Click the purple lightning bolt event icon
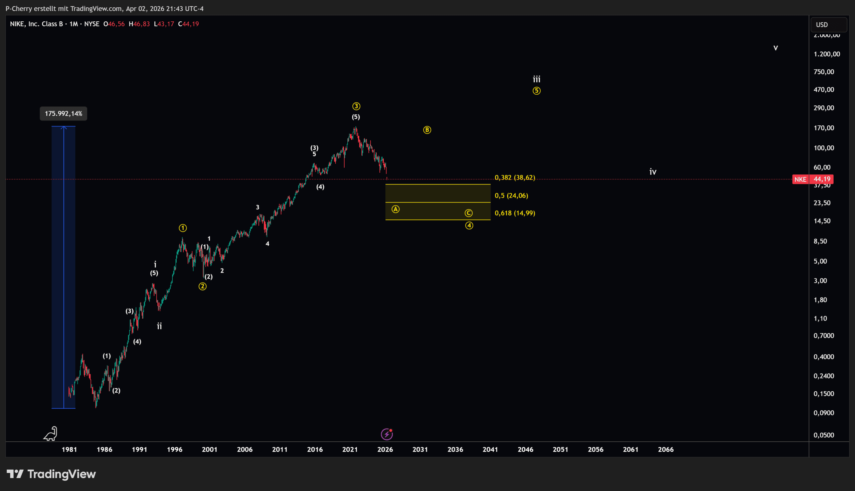The width and height of the screenshot is (855, 491). [x=387, y=434]
